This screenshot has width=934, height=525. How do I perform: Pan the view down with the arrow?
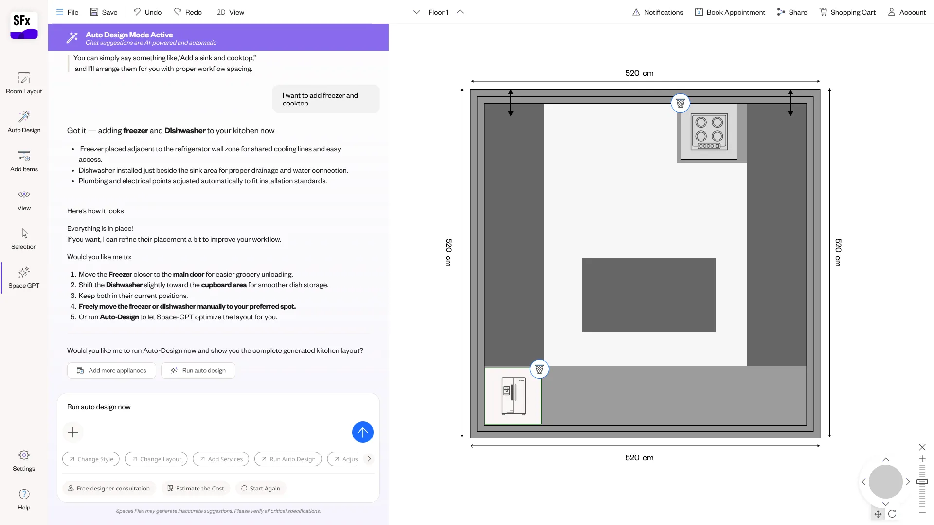point(886,504)
